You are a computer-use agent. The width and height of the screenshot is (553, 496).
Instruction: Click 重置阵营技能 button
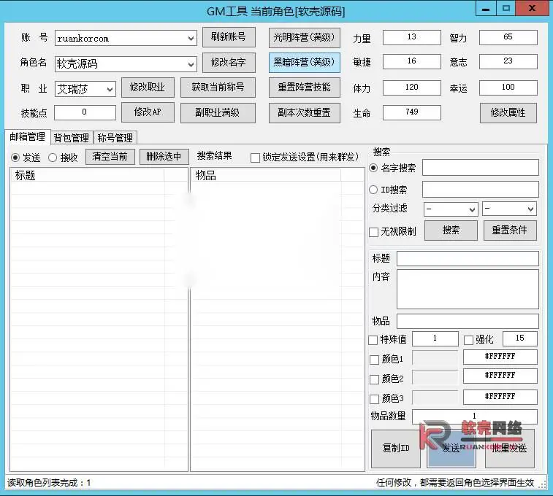(305, 88)
